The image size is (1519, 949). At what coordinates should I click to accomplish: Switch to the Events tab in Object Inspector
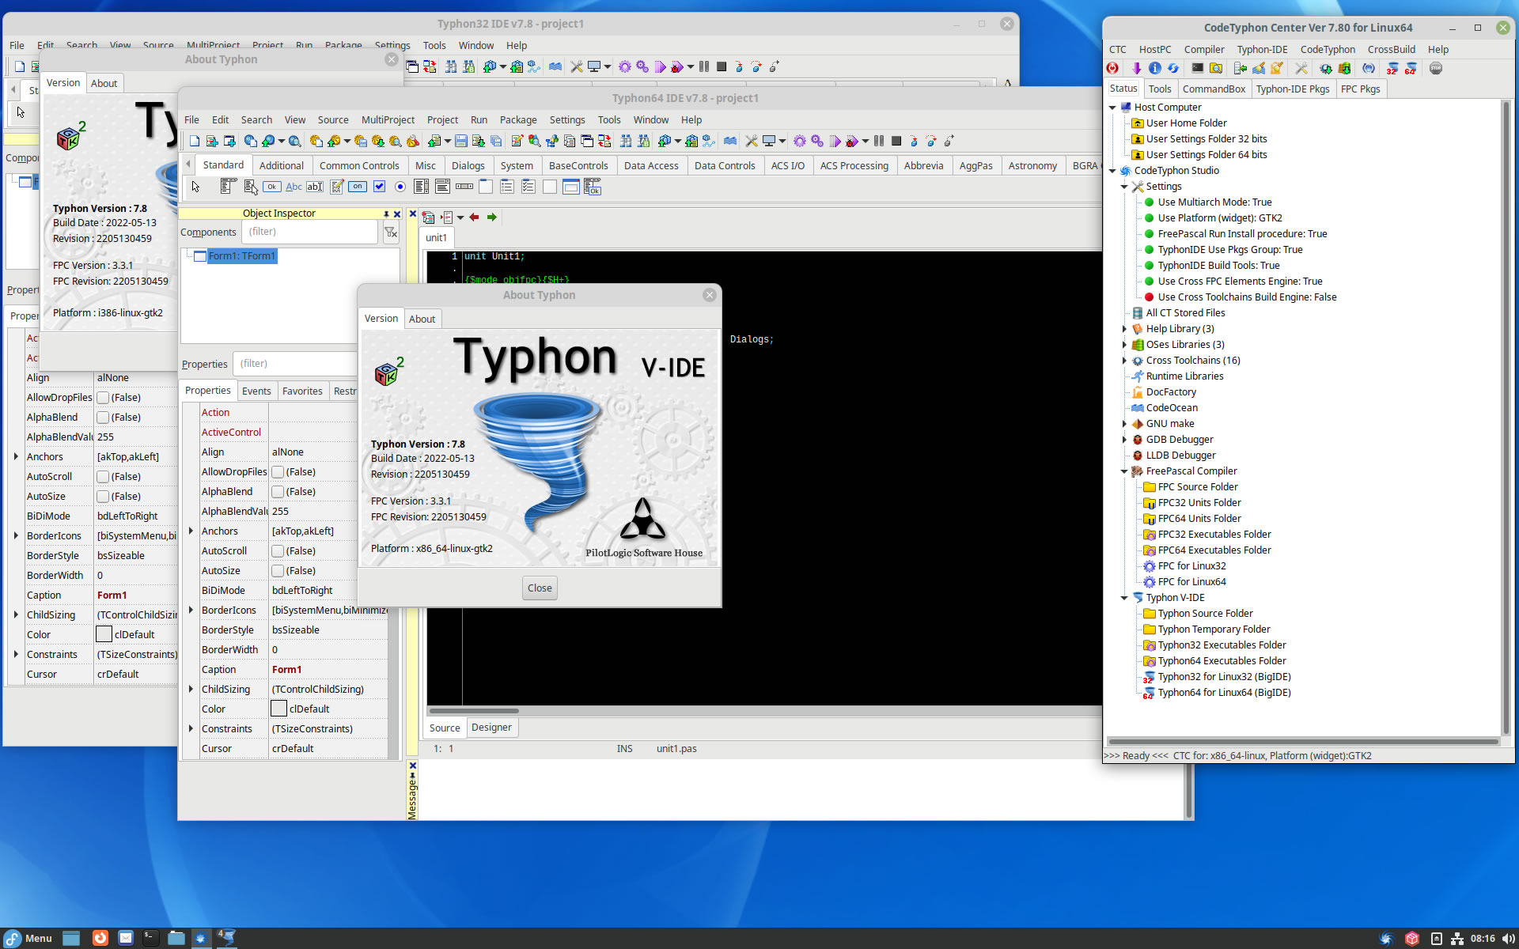click(256, 391)
